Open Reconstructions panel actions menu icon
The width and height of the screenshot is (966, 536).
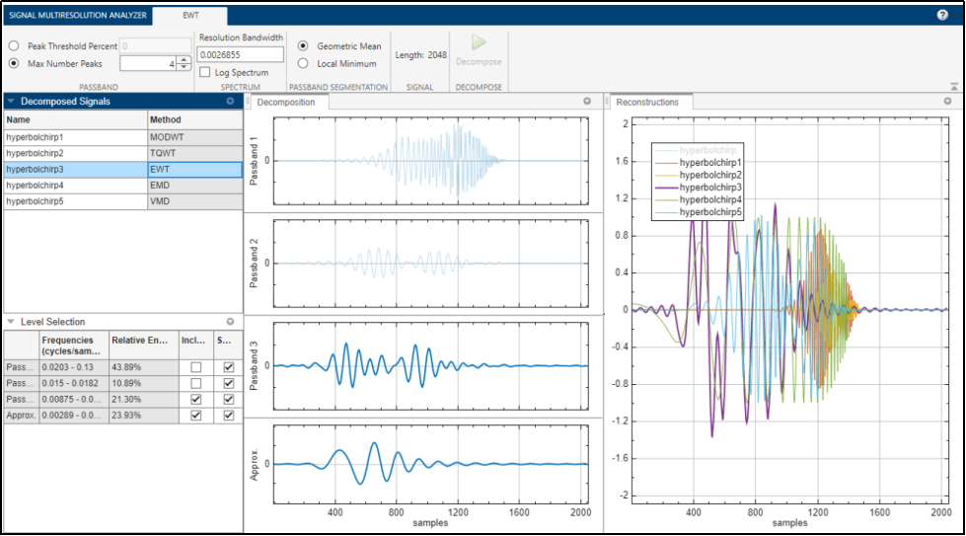pyautogui.click(x=947, y=101)
